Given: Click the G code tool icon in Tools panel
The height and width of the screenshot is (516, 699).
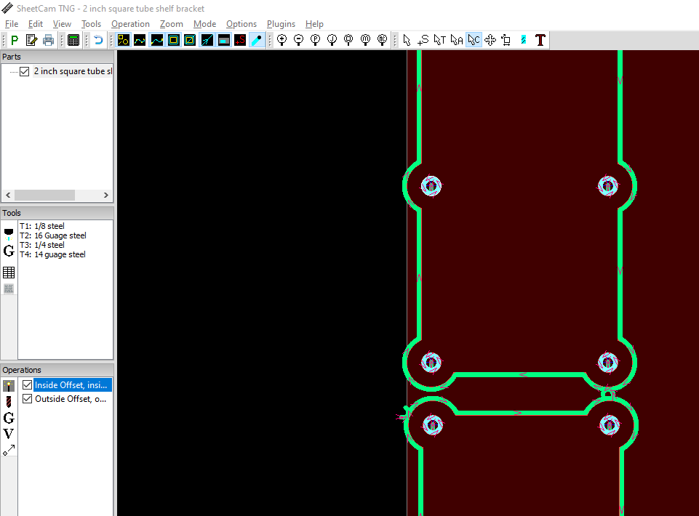Looking at the screenshot, I should [x=9, y=251].
